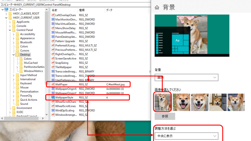Click the tree pane scroll up arrow
This screenshot has height=141, width=251.
[x=47, y=10]
